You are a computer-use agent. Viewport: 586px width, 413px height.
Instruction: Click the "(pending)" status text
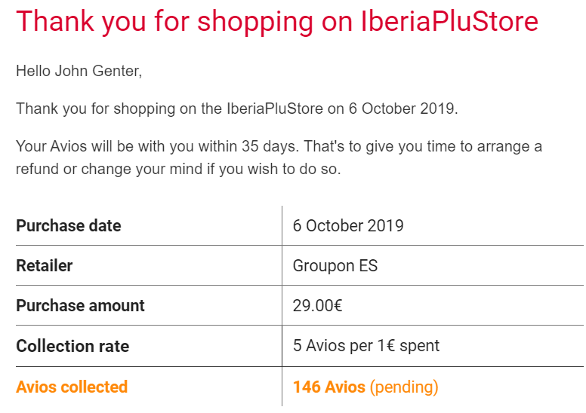pos(404,387)
